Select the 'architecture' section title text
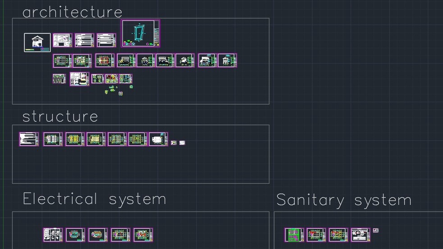This screenshot has width=443, height=249. click(x=72, y=12)
